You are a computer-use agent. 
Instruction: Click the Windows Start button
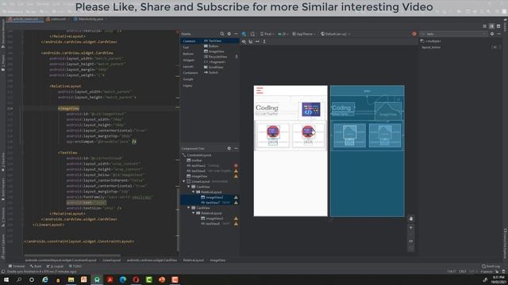[x=6, y=279]
